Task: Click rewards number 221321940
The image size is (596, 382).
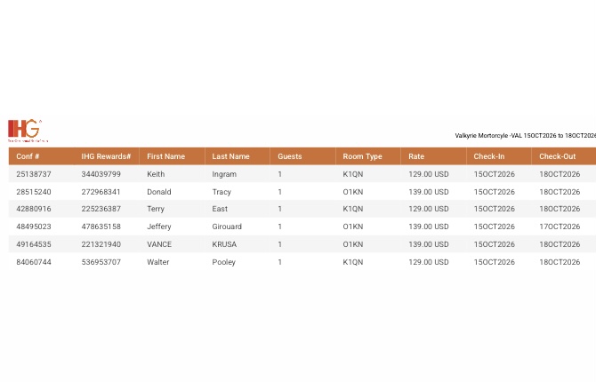Action: (x=101, y=244)
